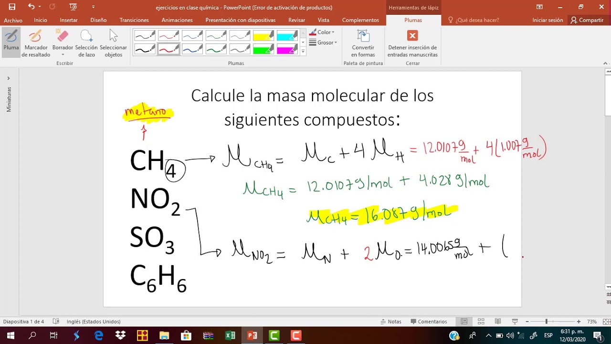
Task: Toggle the Notas pane
Action: click(391, 322)
